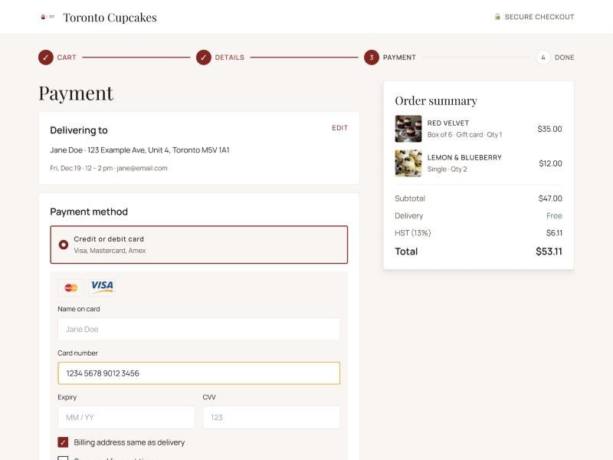
Task: Click the $35.00 item price
Action: (549, 129)
